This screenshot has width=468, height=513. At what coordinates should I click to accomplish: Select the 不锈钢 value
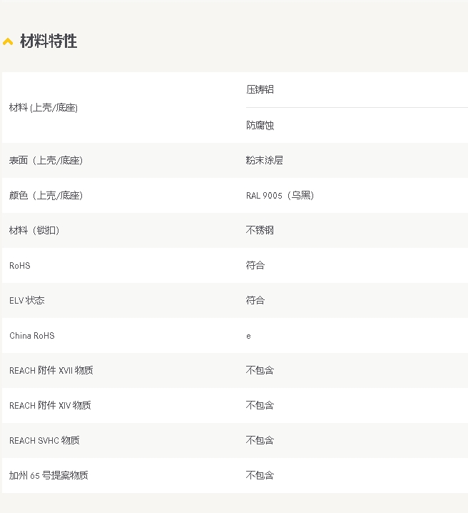click(x=260, y=230)
